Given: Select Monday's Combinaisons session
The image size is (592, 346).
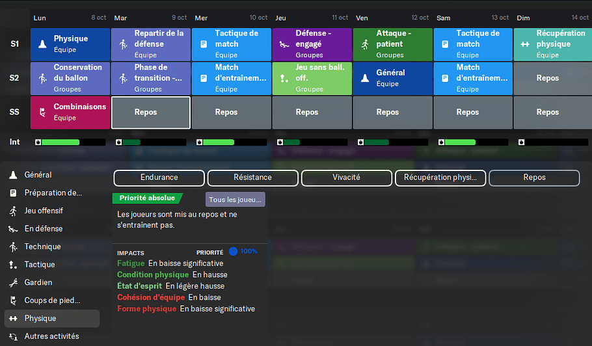Looking at the screenshot, I should [70, 113].
